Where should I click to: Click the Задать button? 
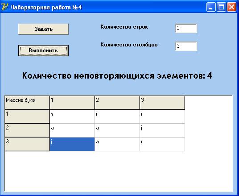tap(43, 29)
